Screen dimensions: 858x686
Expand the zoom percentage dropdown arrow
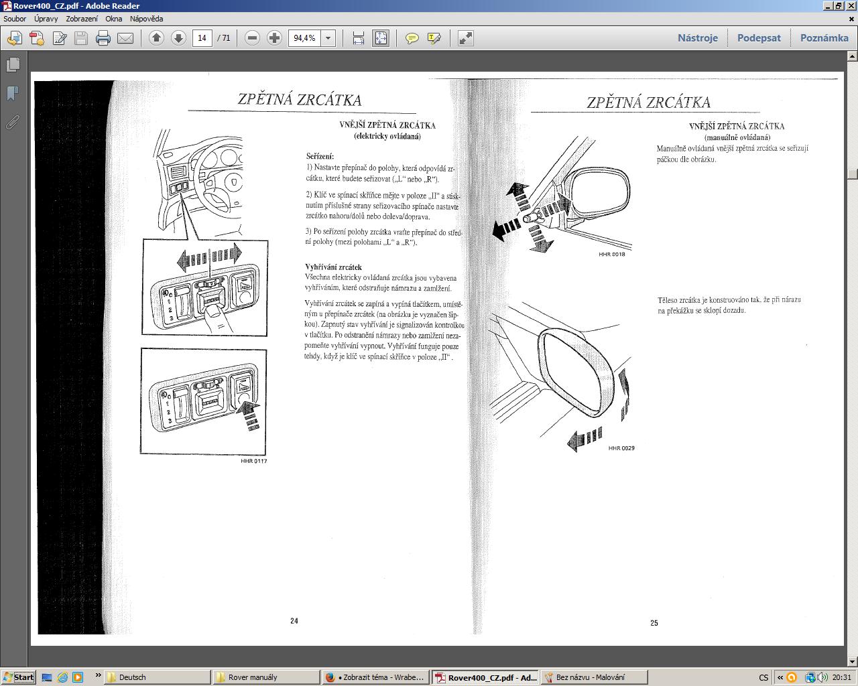328,38
